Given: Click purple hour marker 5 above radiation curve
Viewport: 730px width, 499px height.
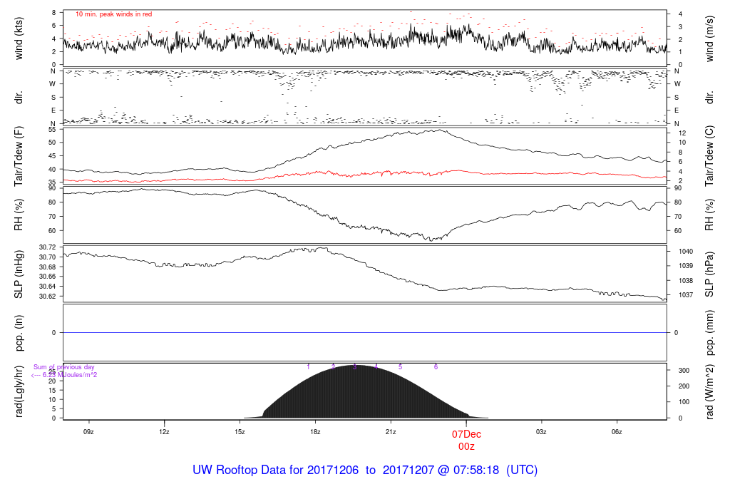Looking at the screenshot, I should coord(400,367).
